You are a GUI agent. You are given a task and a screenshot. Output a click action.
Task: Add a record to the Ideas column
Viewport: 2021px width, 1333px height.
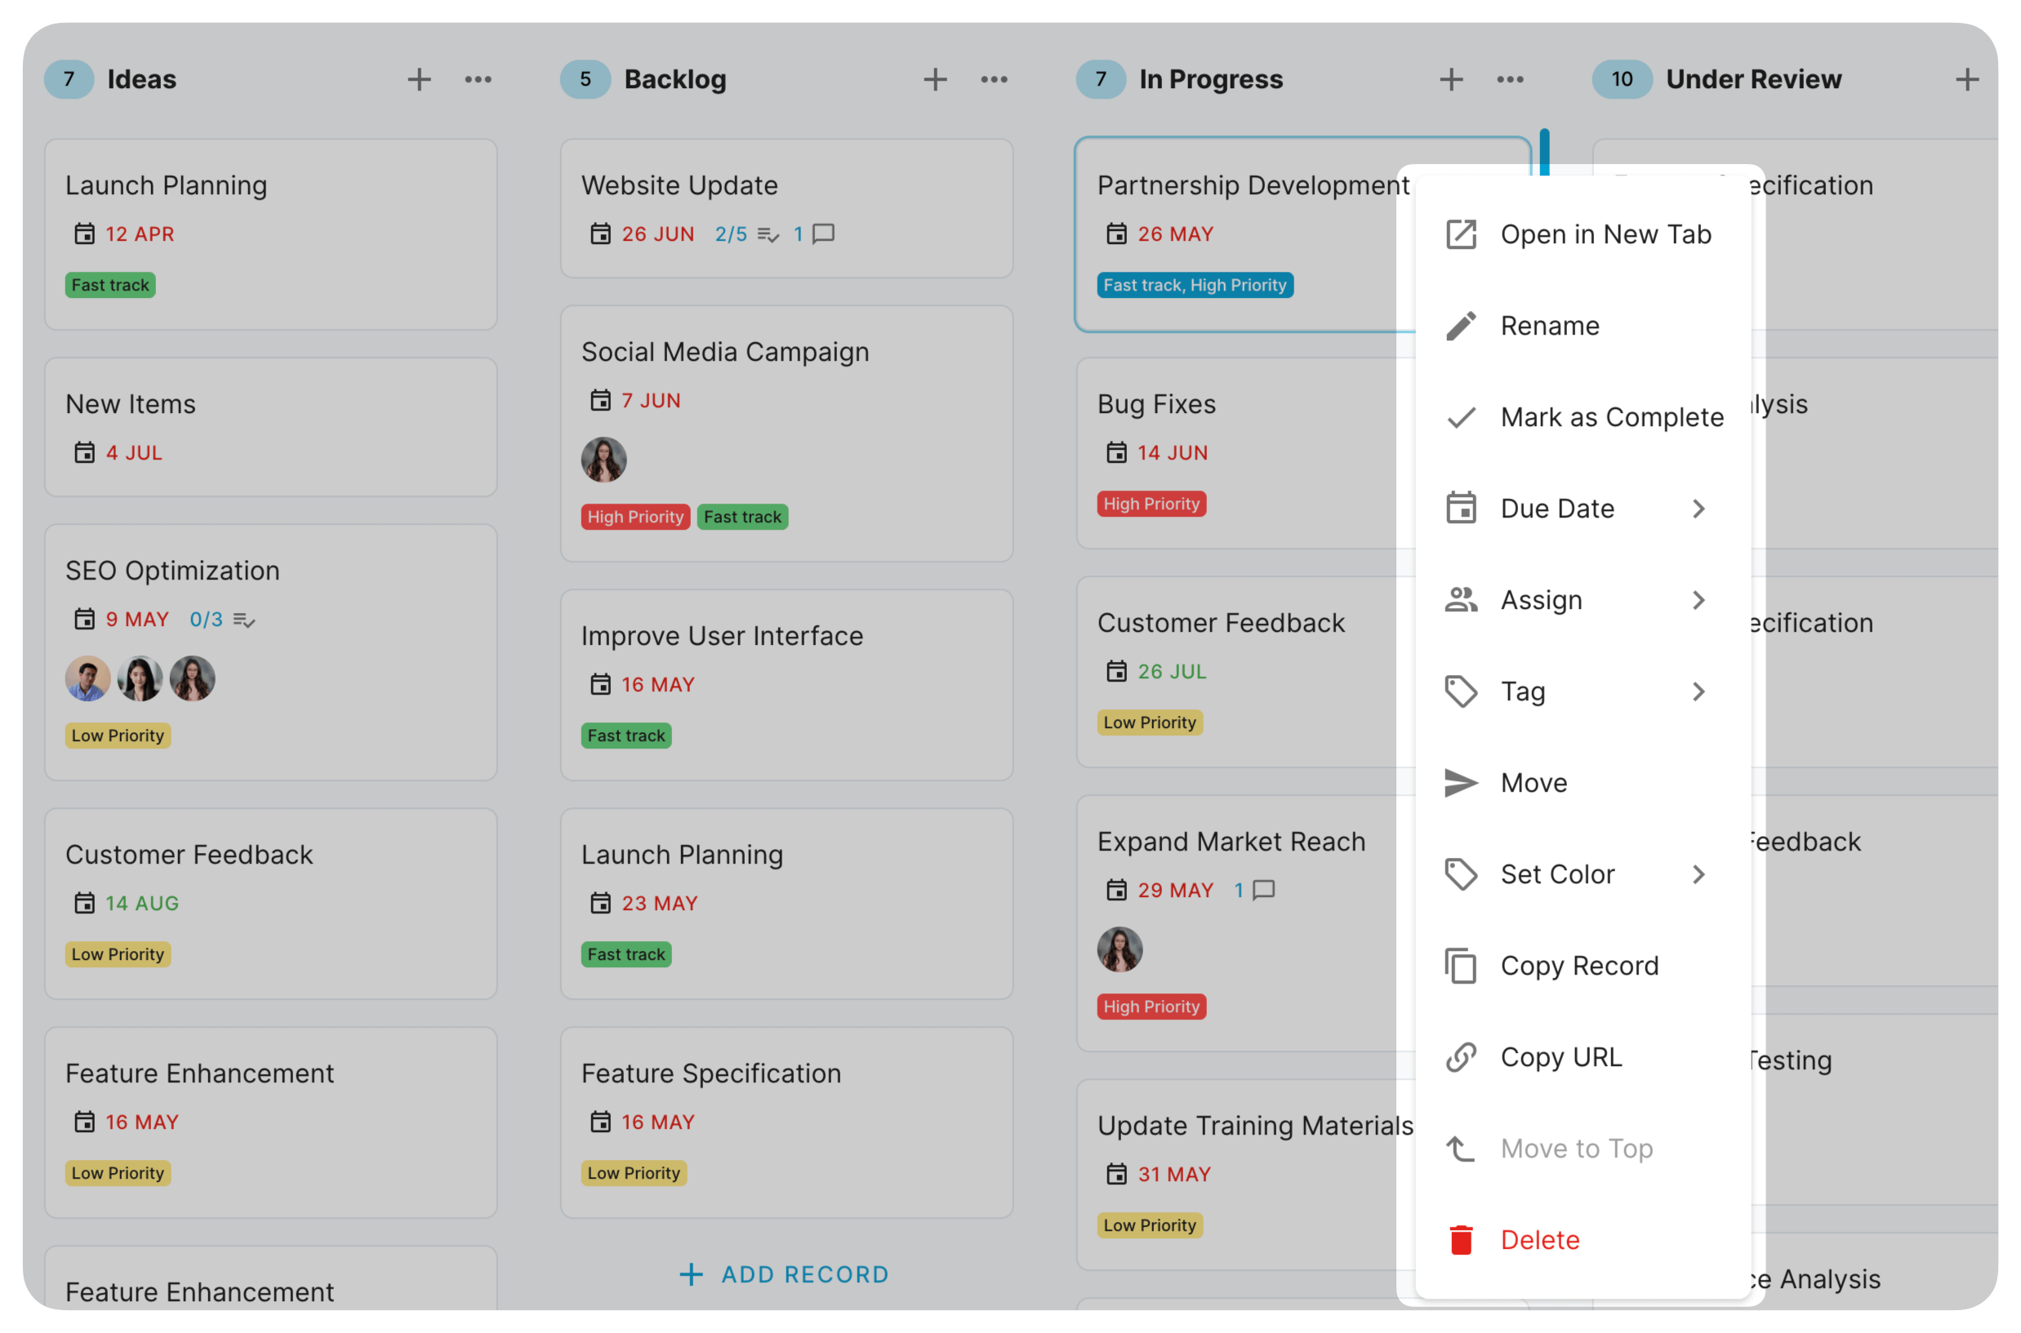tap(419, 80)
